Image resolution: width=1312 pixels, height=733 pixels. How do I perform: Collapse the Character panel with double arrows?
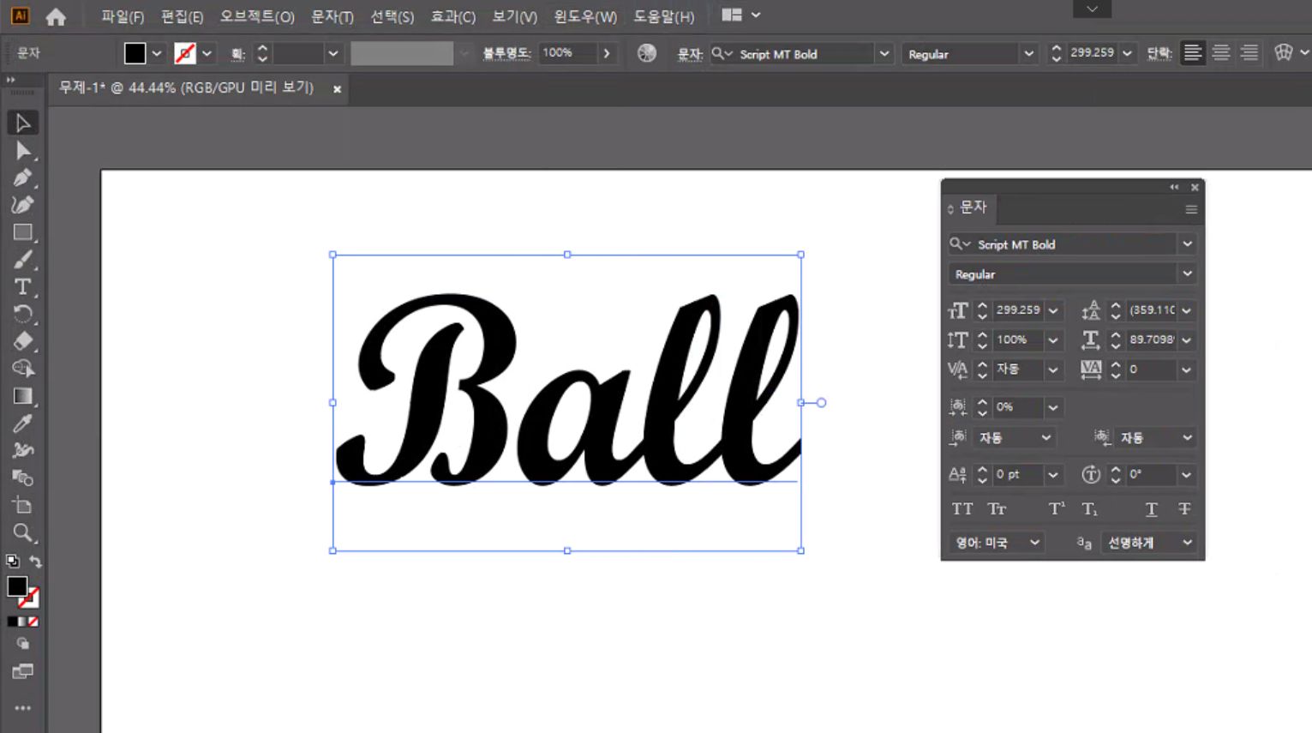coord(1174,187)
